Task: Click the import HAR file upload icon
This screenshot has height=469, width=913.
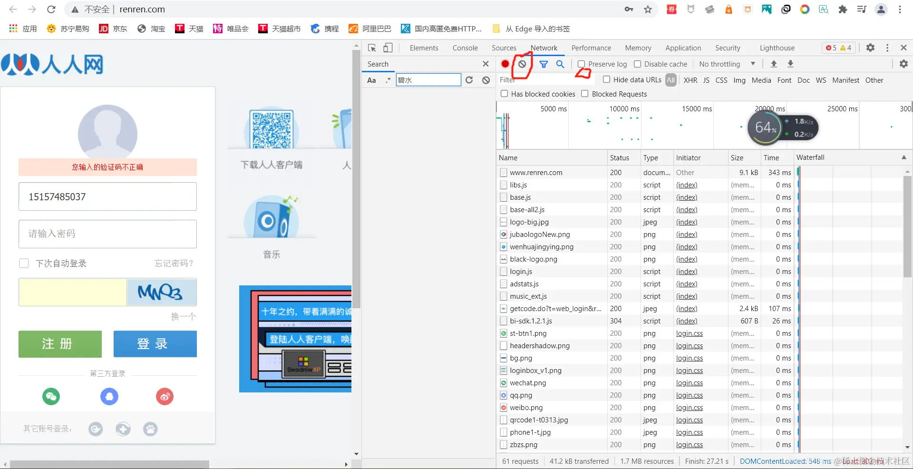Action: click(774, 64)
